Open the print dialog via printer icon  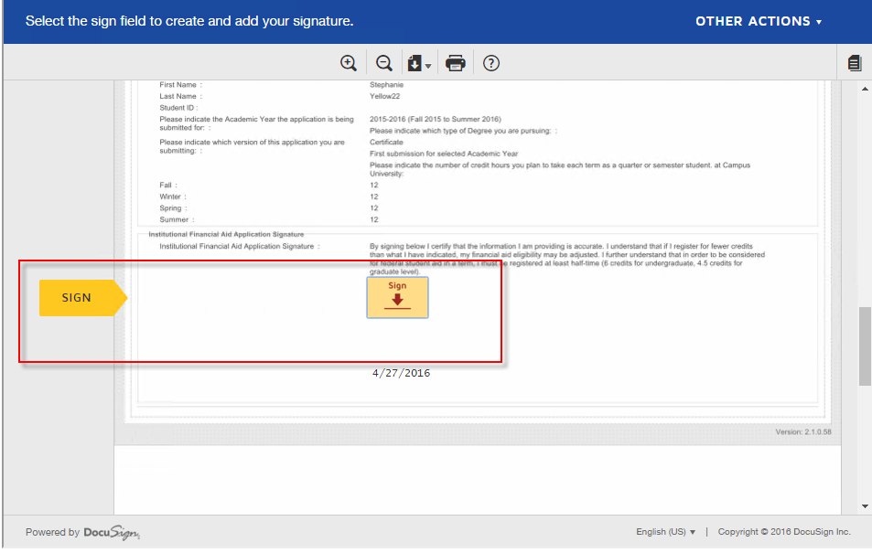pos(455,62)
